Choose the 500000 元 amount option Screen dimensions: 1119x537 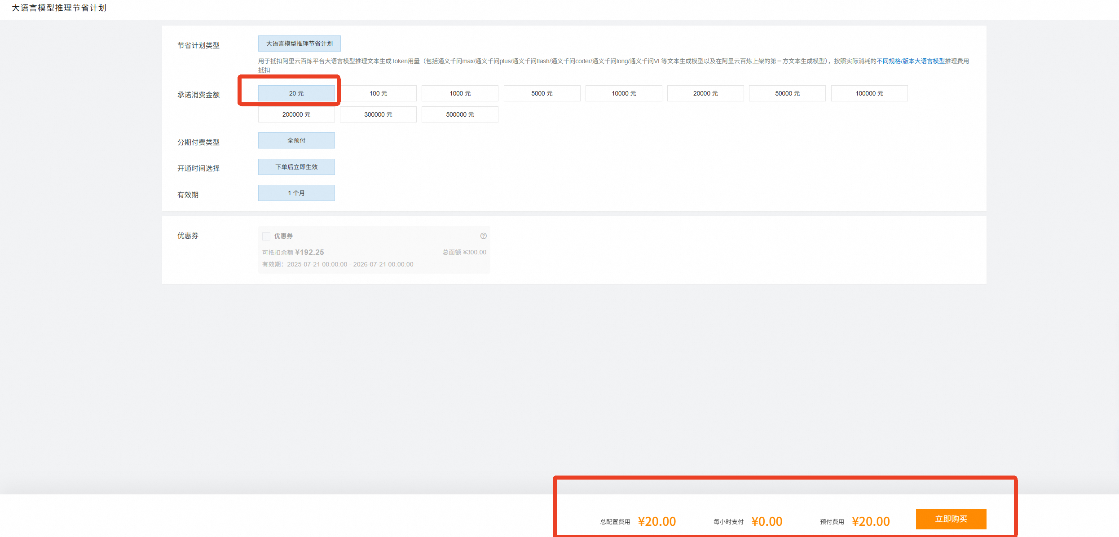pyautogui.click(x=460, y=114)
